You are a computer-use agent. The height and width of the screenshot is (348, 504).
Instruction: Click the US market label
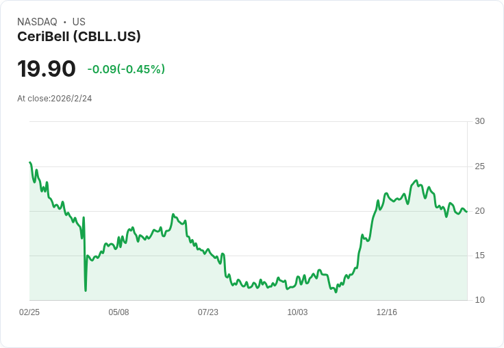79,22
